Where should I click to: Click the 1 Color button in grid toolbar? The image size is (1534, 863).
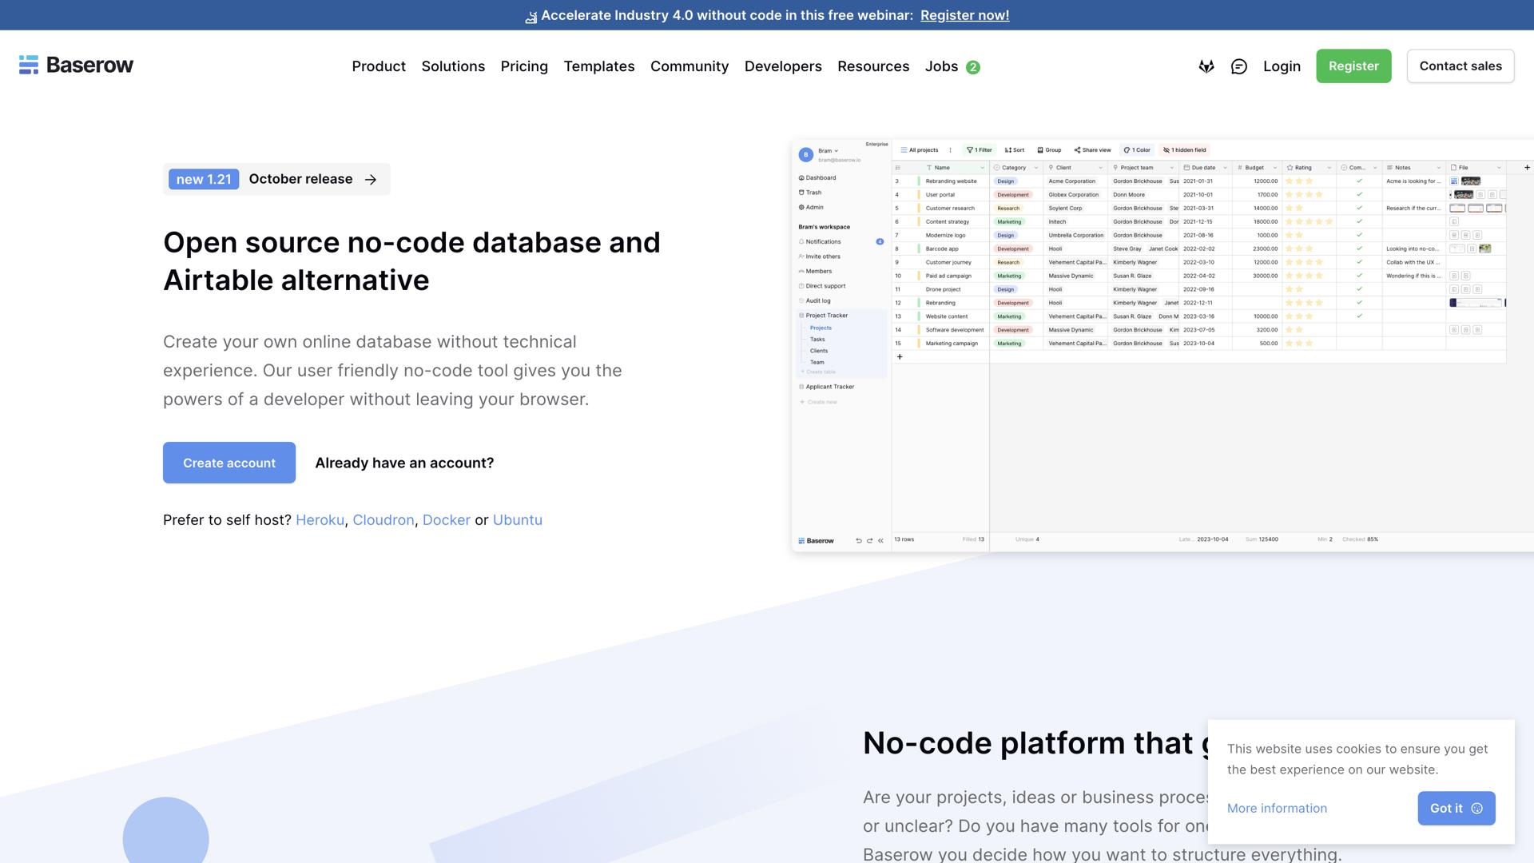[x=1137, y=150]
